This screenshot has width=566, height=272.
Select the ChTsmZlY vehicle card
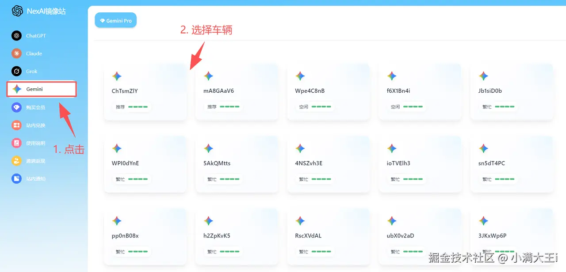pos(145,91)
